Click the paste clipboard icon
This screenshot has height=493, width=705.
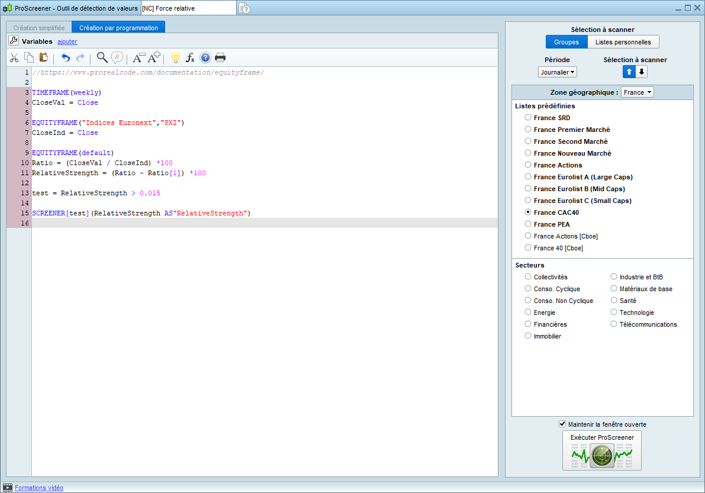(x=43, y=57)
